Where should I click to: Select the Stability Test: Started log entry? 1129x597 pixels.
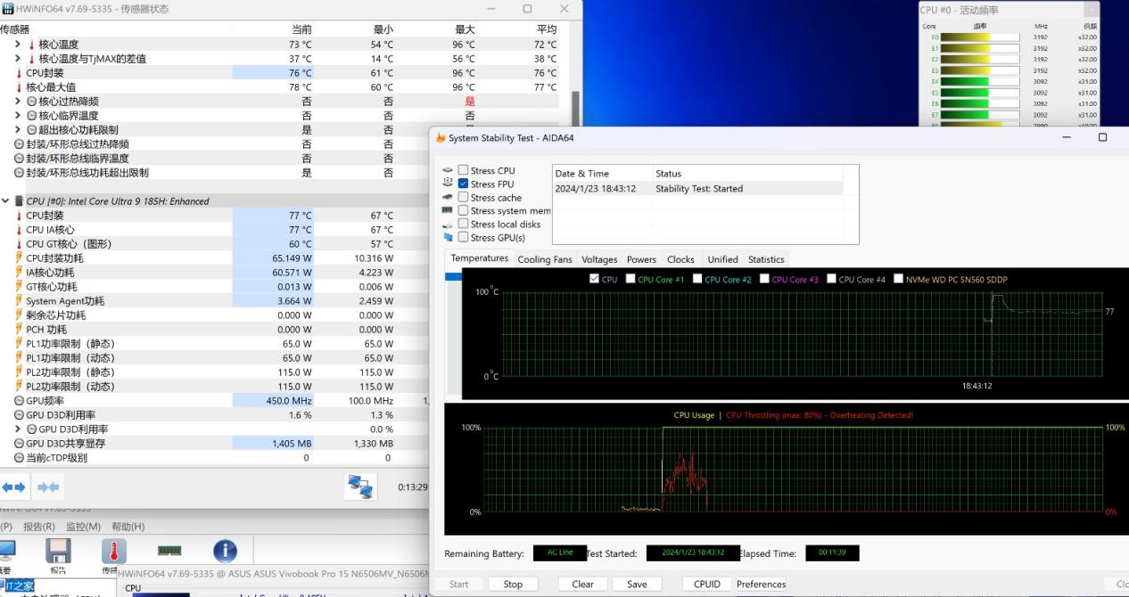(700, 188)
